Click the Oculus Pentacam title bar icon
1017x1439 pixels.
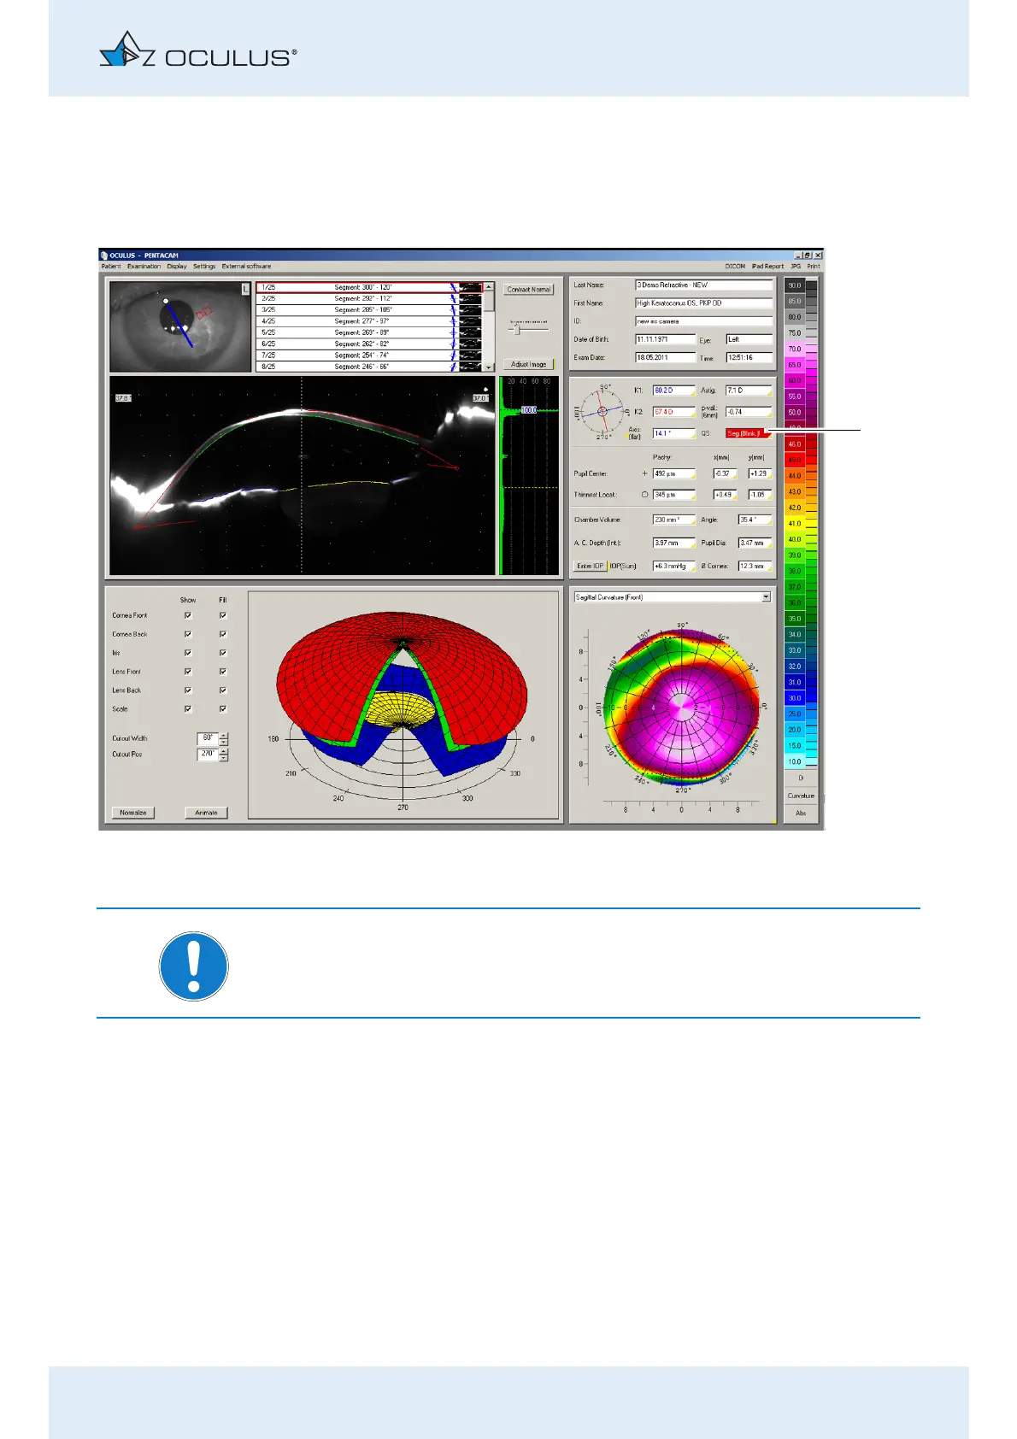coord(104,255)
